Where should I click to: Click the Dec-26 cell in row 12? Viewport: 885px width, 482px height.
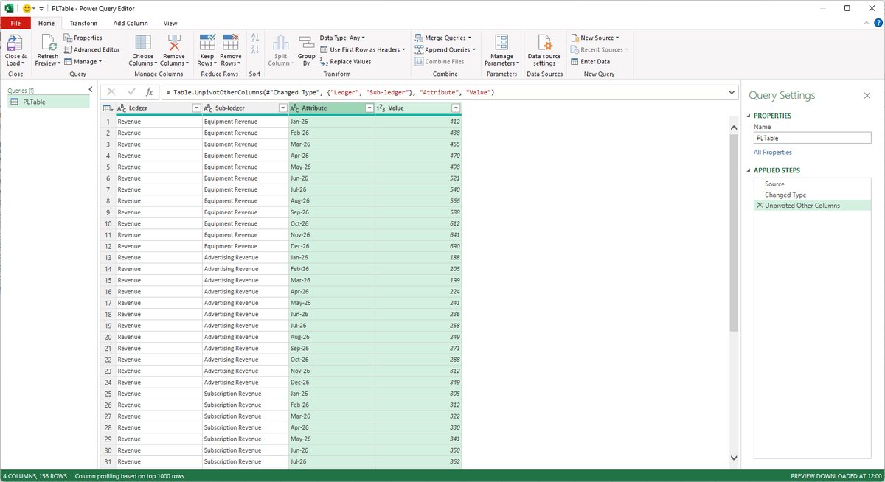tap(332, 246)
